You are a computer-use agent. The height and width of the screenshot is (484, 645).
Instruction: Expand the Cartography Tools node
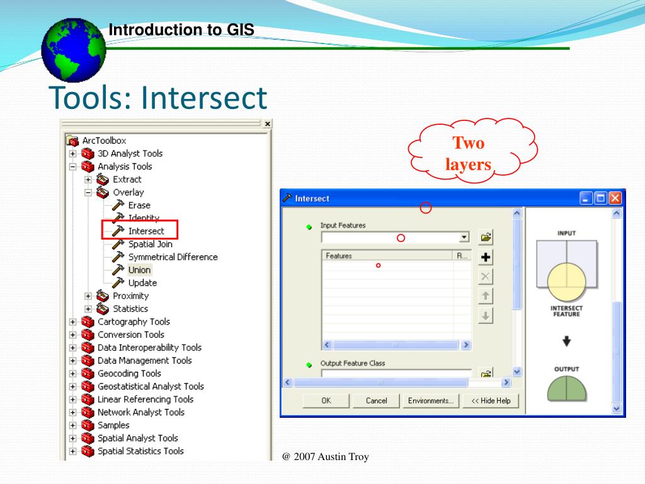click(73, 322)
